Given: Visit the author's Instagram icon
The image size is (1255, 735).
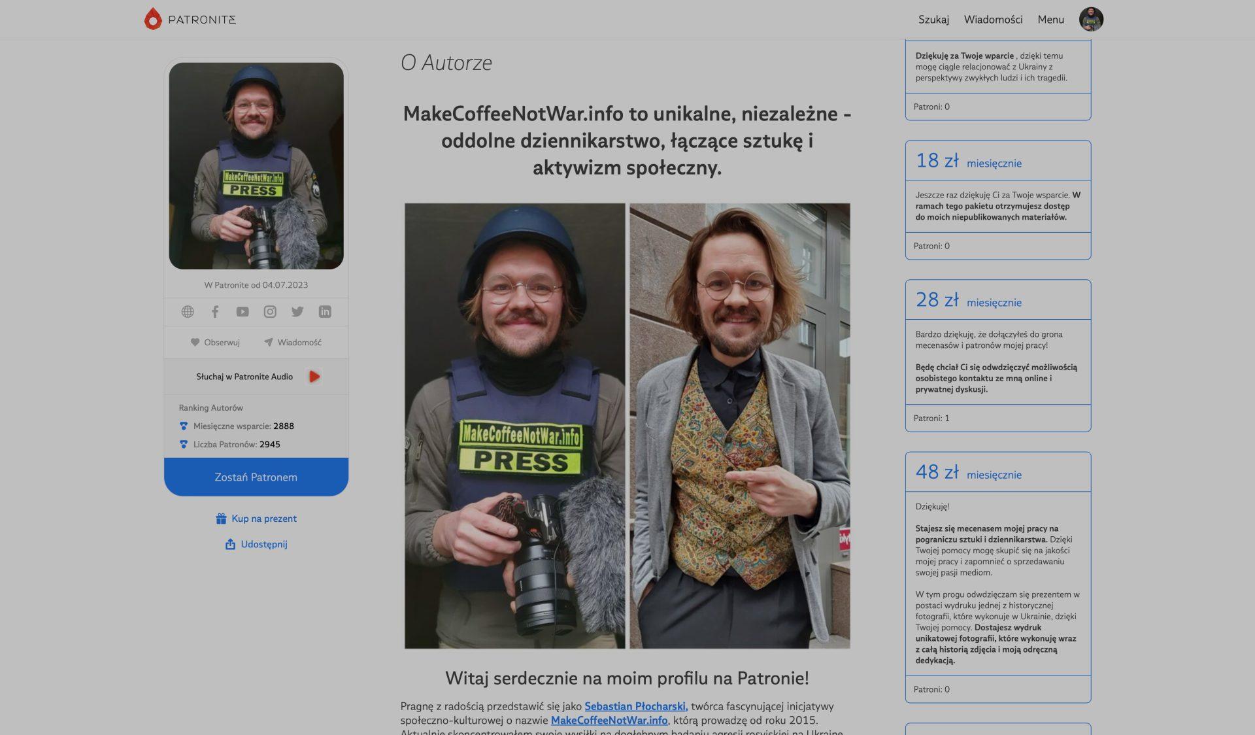Looking at the screenshot, I should pos(270,312).
